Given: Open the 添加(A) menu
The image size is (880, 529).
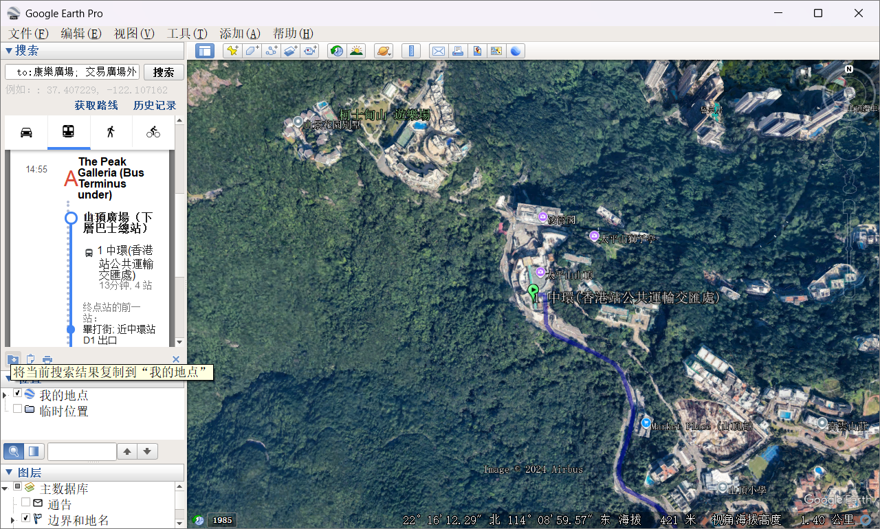Looking at the screenshot, I should (x=240, y=34).
